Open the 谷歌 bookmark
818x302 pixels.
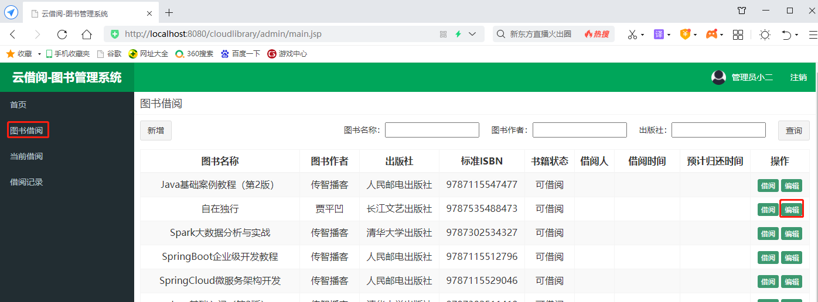coord(109,53)
